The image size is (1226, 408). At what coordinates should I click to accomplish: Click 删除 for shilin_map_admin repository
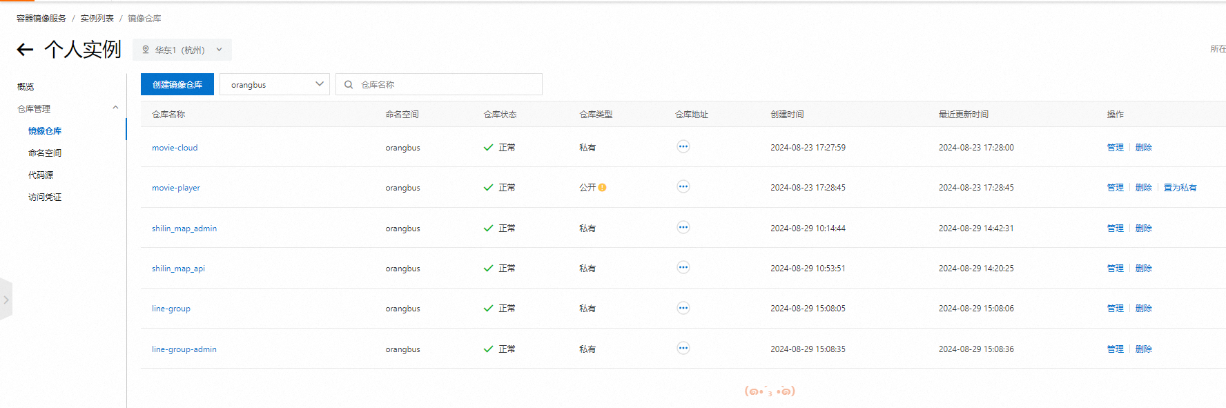pos(1143,229)
